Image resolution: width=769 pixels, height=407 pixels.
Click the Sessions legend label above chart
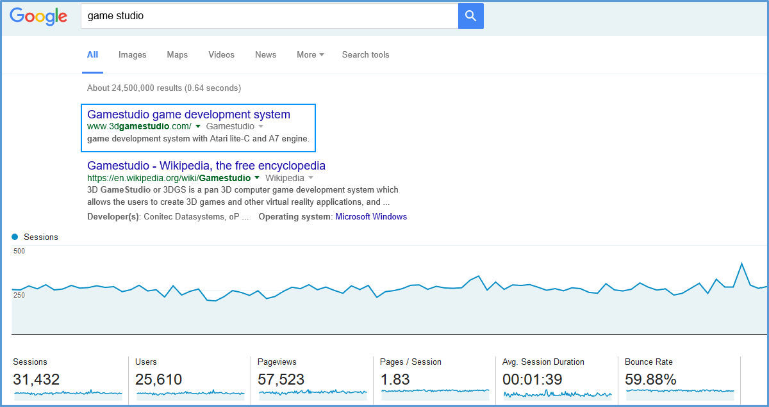point(41,237)
